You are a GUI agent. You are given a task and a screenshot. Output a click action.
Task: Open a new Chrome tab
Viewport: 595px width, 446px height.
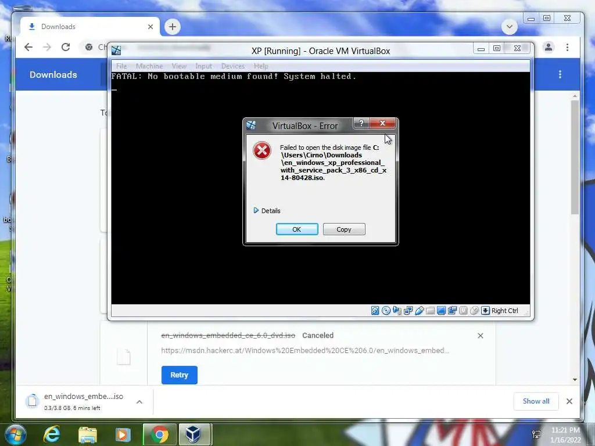172,27
